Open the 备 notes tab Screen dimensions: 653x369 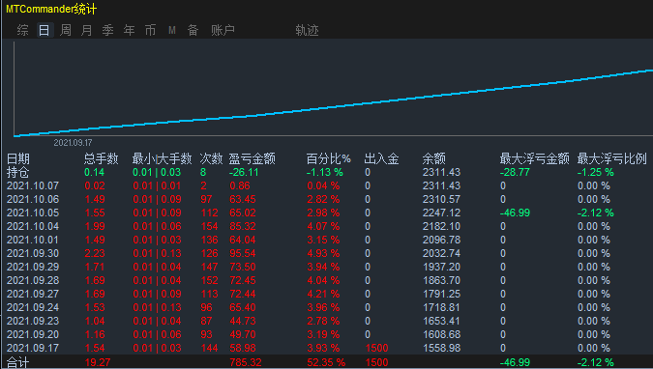point(193,30)
